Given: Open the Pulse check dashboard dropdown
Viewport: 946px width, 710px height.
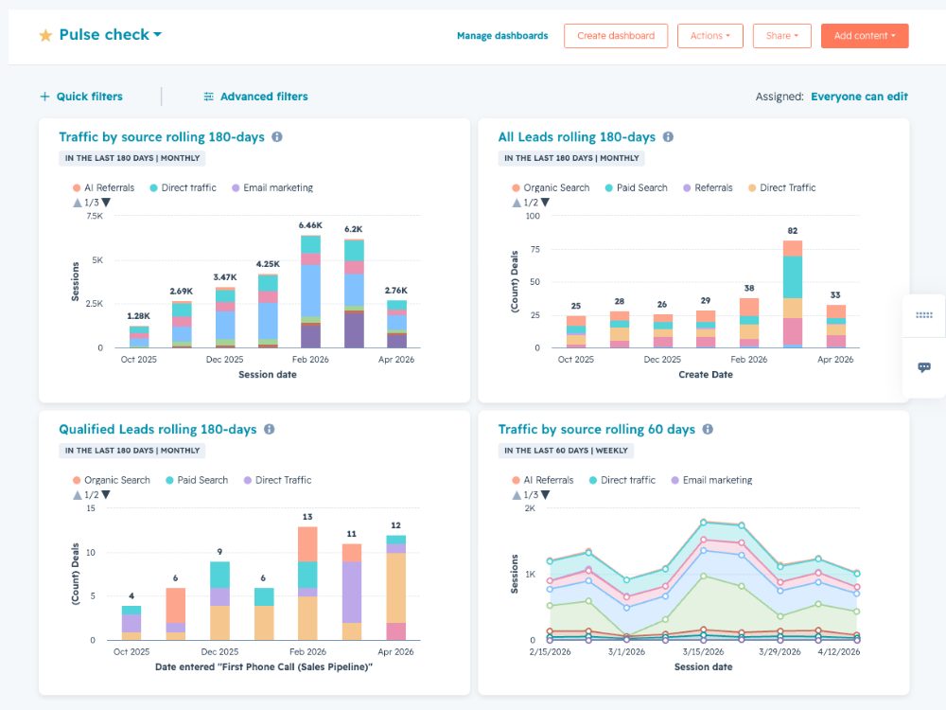Looking at the screenshot, I should pos(110,35).
